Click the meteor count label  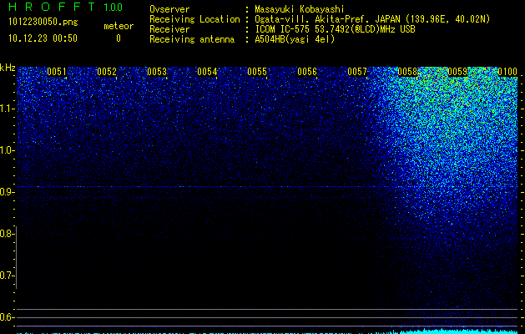tap(119, 26)
